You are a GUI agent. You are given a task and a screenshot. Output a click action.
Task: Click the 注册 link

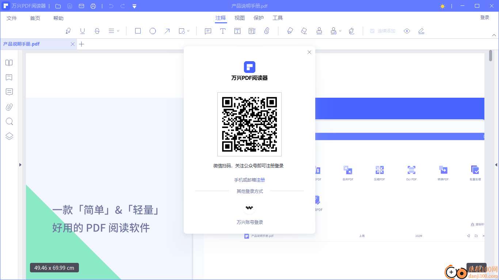click(x=260, y=180)
